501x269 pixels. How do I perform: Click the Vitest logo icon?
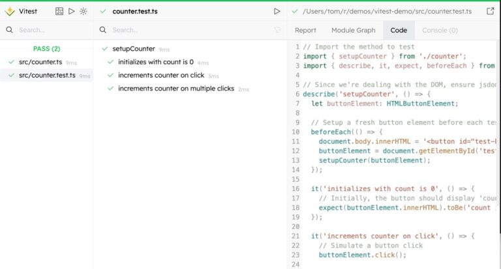point(10,11)
